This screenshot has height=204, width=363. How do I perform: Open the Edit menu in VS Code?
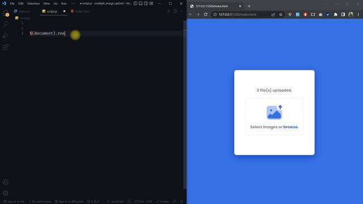[21, 3]
